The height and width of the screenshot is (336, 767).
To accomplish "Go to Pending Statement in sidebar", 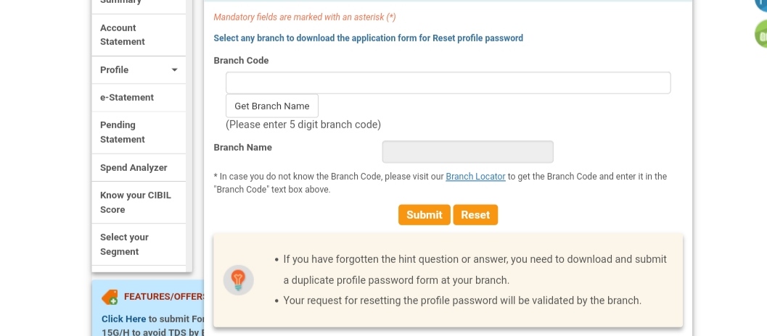I will [x=122, y=132].
